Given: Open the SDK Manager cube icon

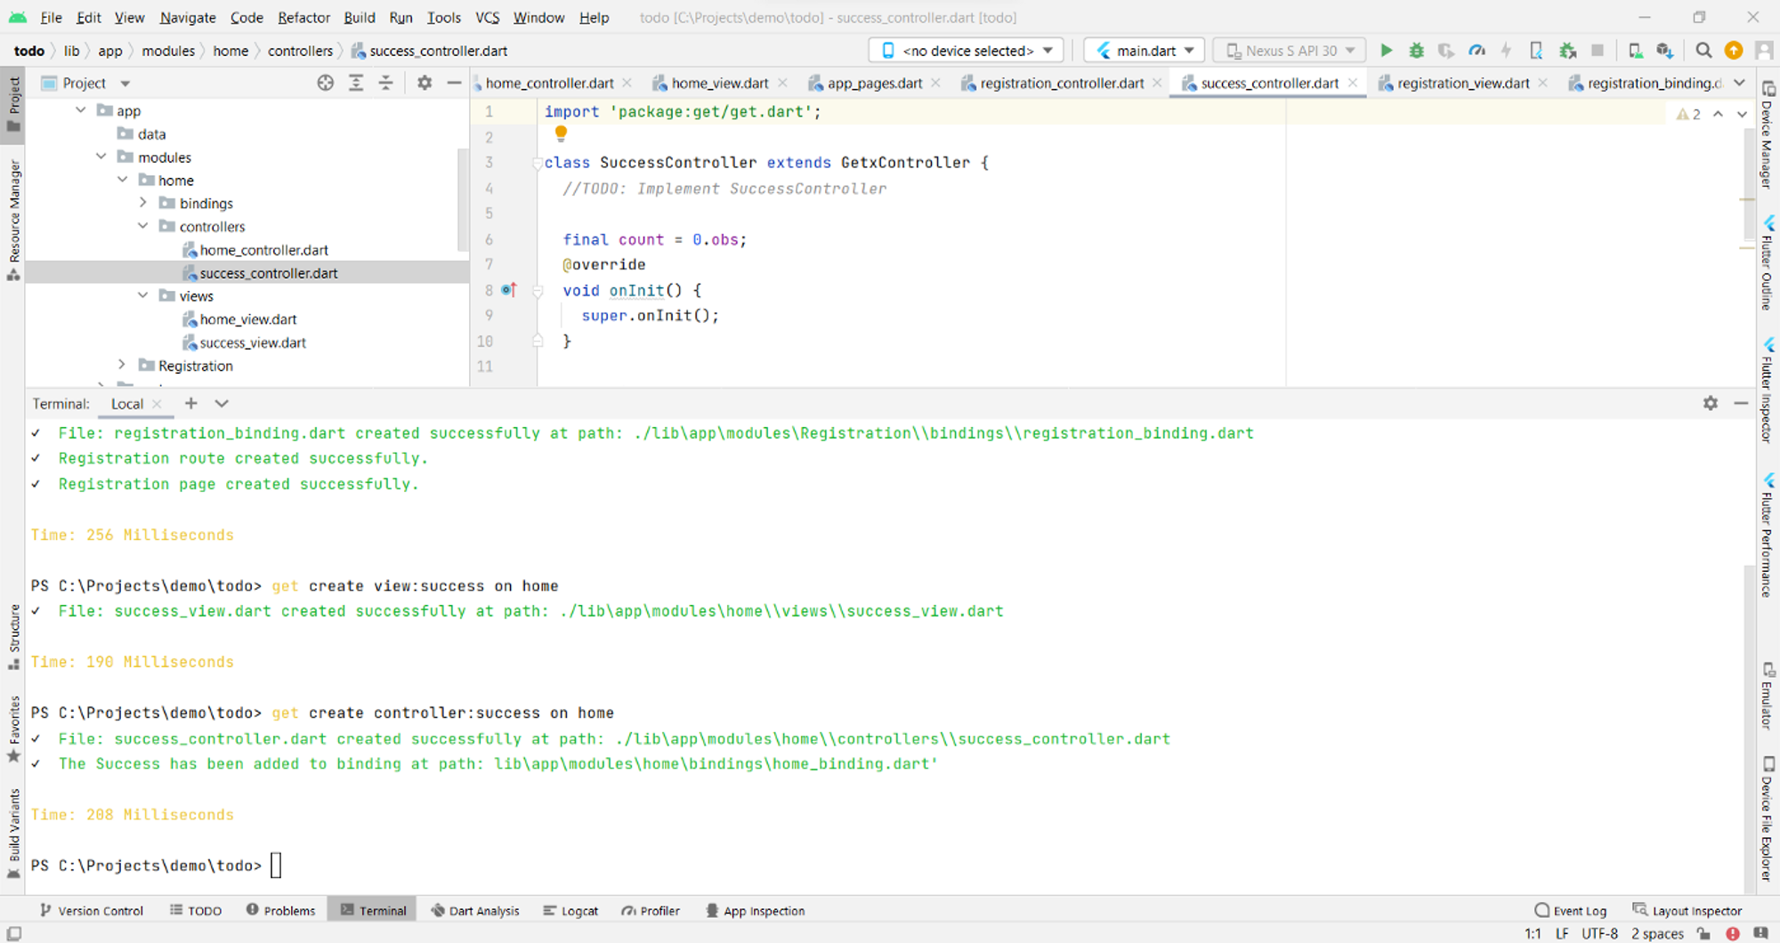Looking at the screenshot, I should coord(1665,51).
